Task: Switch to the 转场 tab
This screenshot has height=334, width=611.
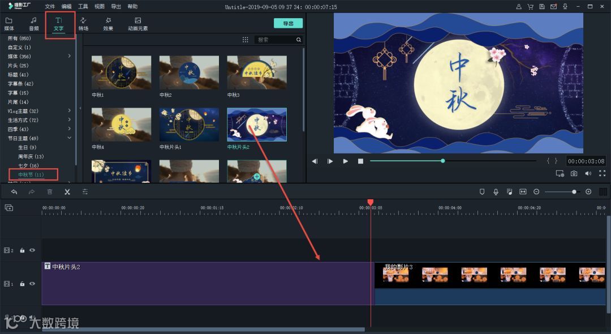Action: [83, 23]
